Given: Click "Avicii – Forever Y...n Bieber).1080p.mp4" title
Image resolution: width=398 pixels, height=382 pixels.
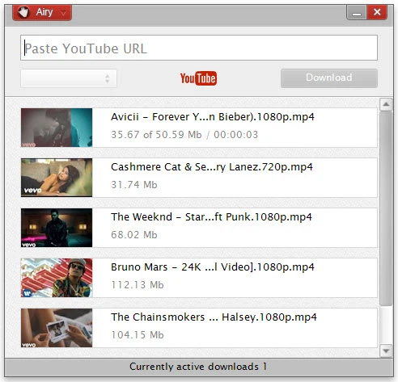Looking at the screenshot, I should 213,117.
